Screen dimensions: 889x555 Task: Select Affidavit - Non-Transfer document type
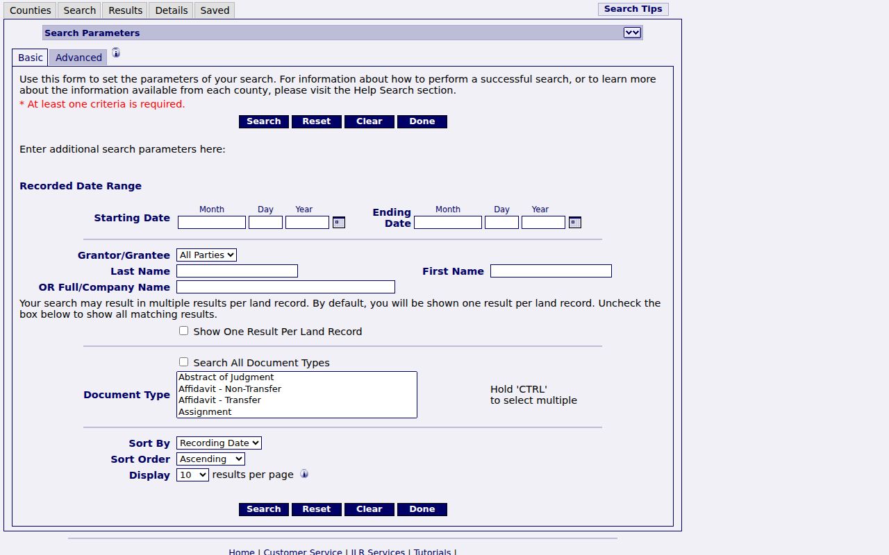(x=297, y=389)
